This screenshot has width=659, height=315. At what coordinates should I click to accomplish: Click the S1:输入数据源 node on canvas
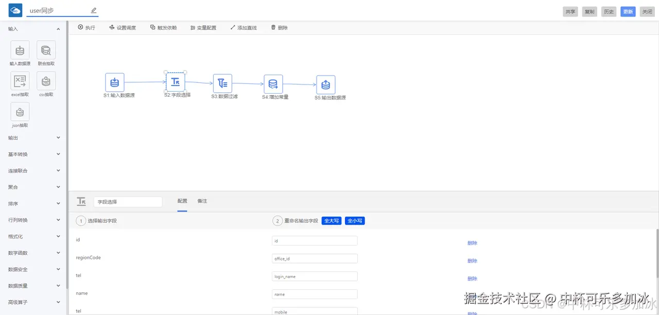(115, 82)
